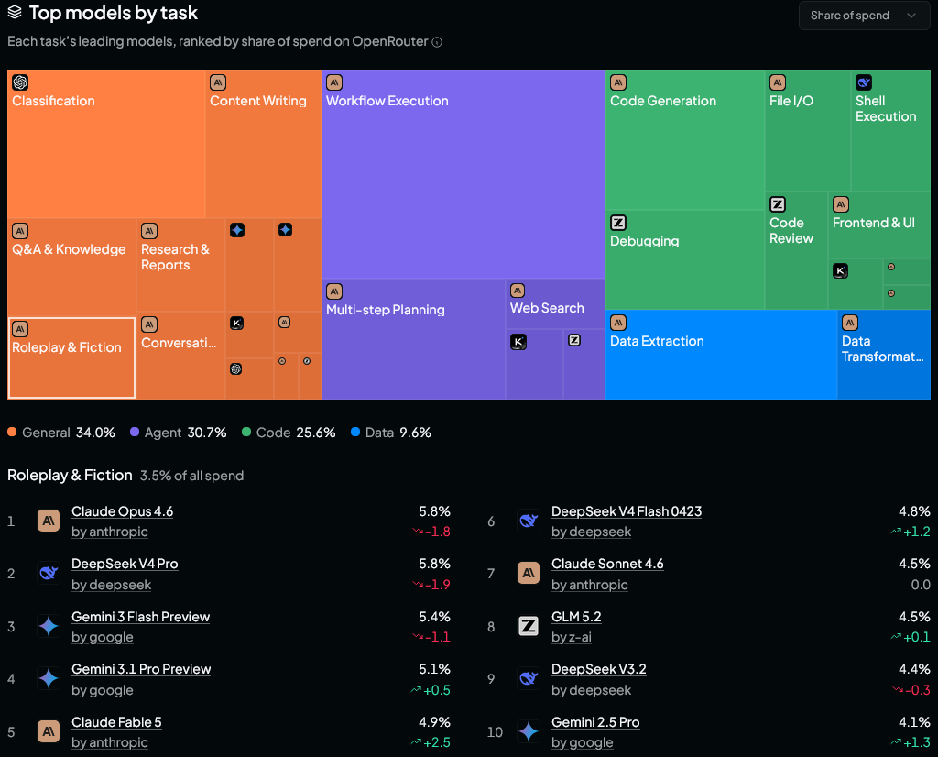Open the DeepSeek V4 Pro model link
Viewport: 938px width, 757px height.
point(125,564)
